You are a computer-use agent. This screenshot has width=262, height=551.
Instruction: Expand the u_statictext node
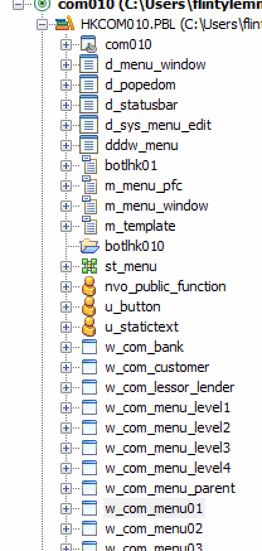coord(65,327)
